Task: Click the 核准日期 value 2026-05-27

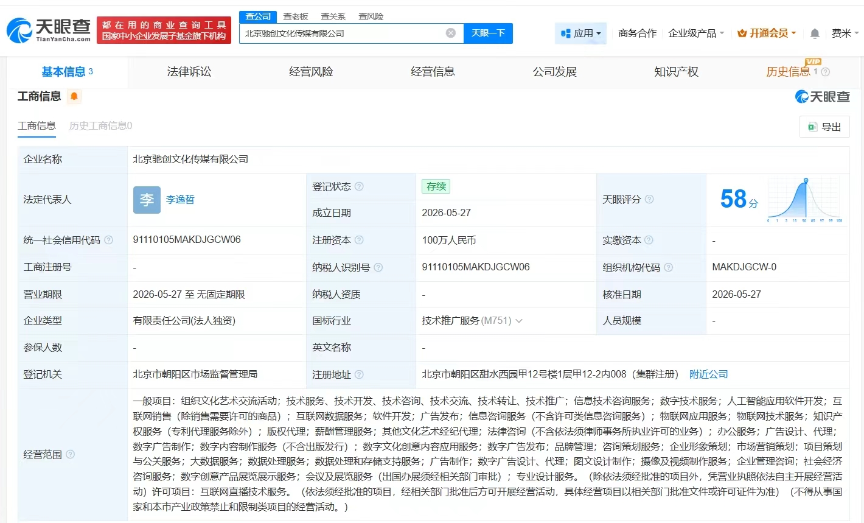Action: pyautogui.click(x=736, y=295)
